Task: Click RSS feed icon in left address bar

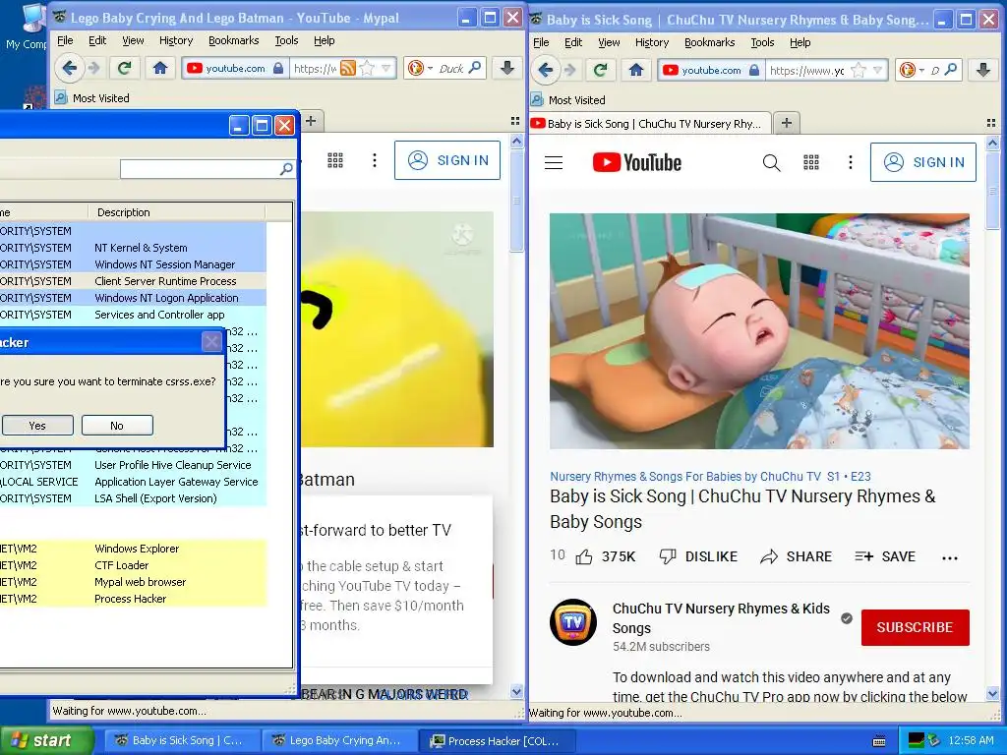Action: pos(347,68)
